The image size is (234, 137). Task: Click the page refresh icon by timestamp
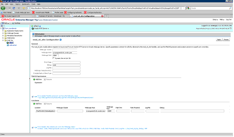click(231, 28)
